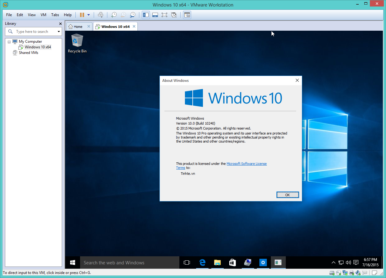Take a snapshot of this virtual machine
386x278 pixels.
coord(114,15)
